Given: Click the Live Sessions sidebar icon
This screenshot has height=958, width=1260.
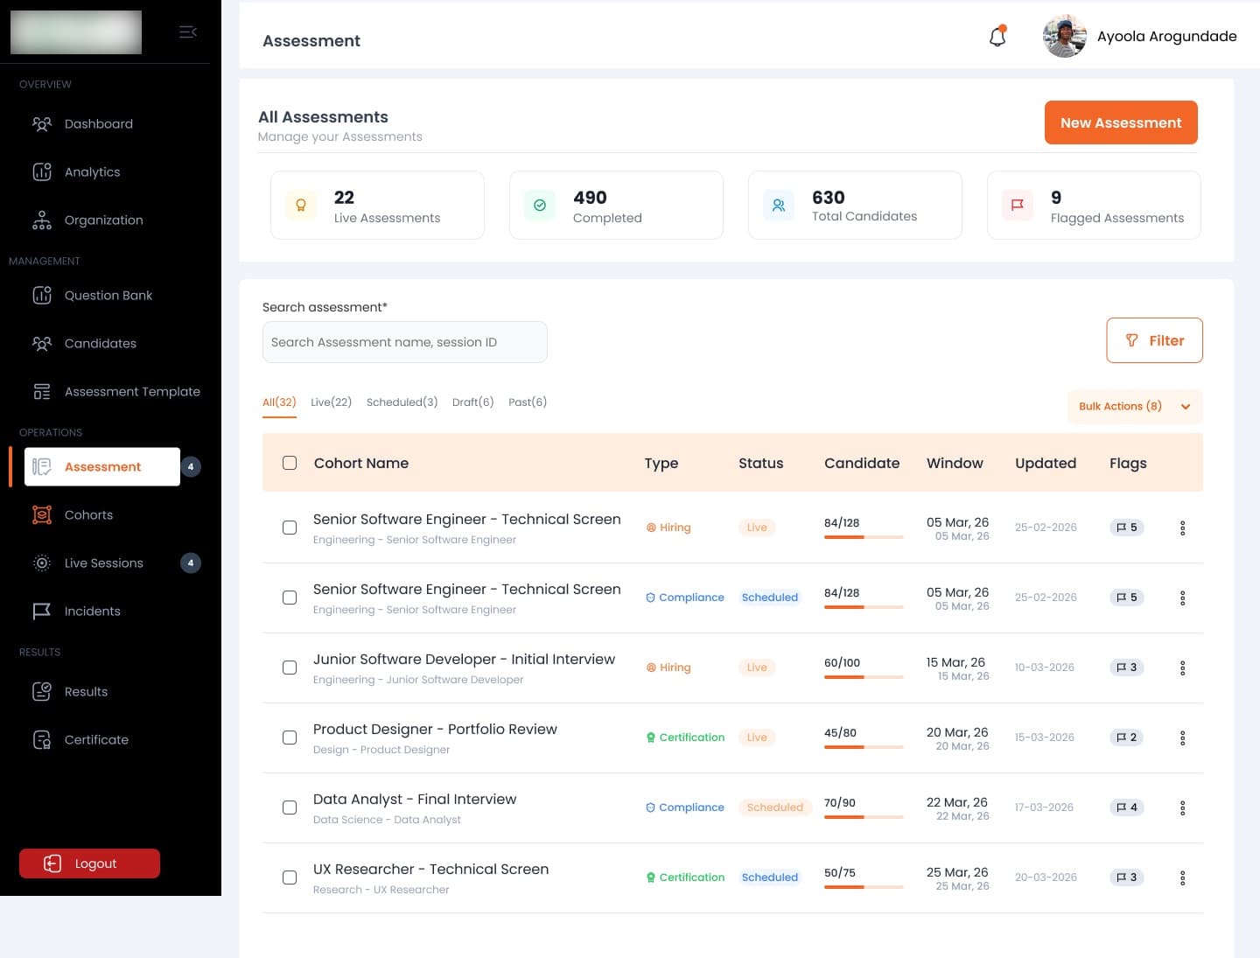Looking at the screenshot, I should [x=42, y=563].
